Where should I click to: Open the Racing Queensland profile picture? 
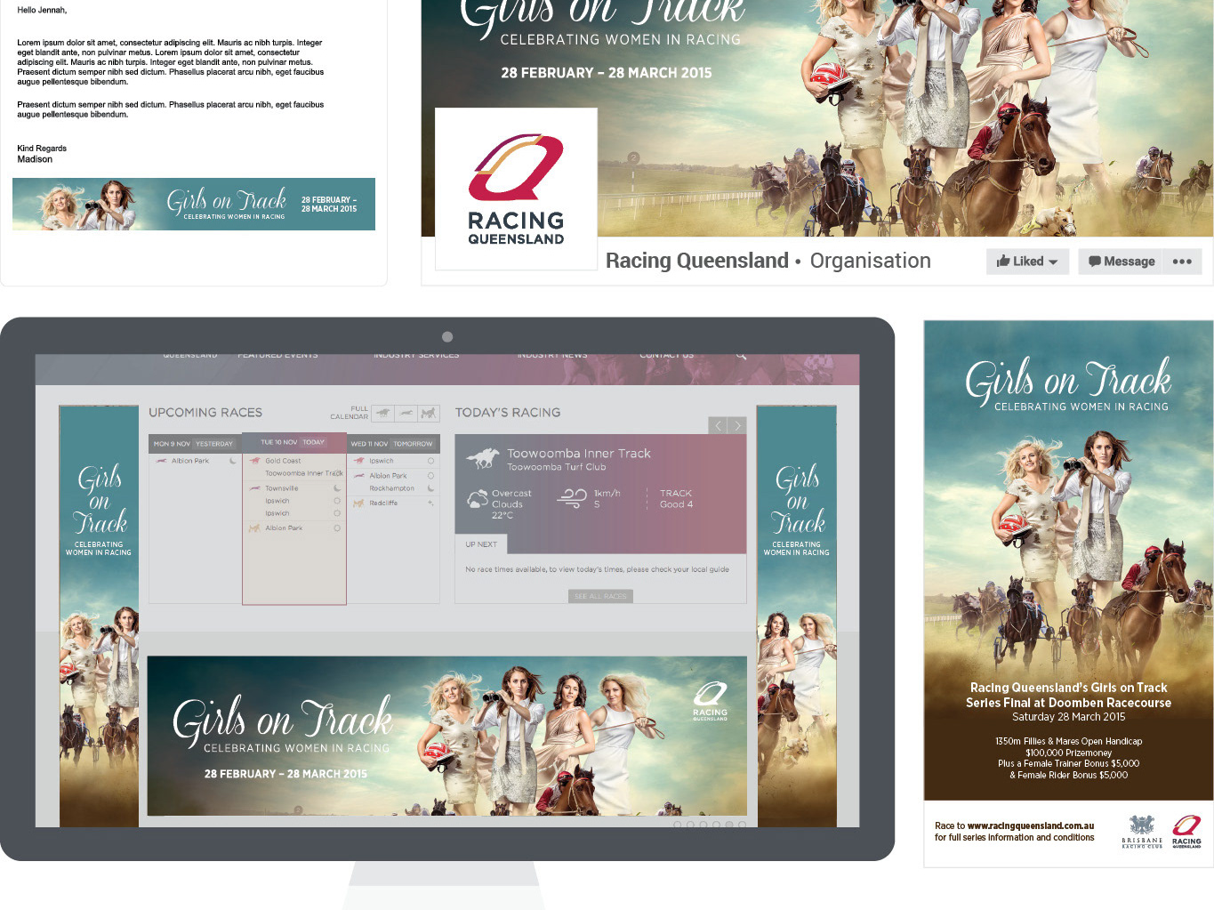click(x=516, y=189)
